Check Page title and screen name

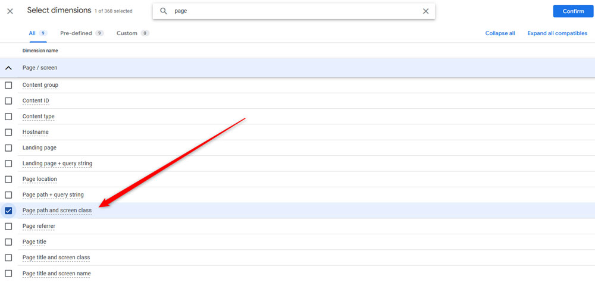[8, 274]
